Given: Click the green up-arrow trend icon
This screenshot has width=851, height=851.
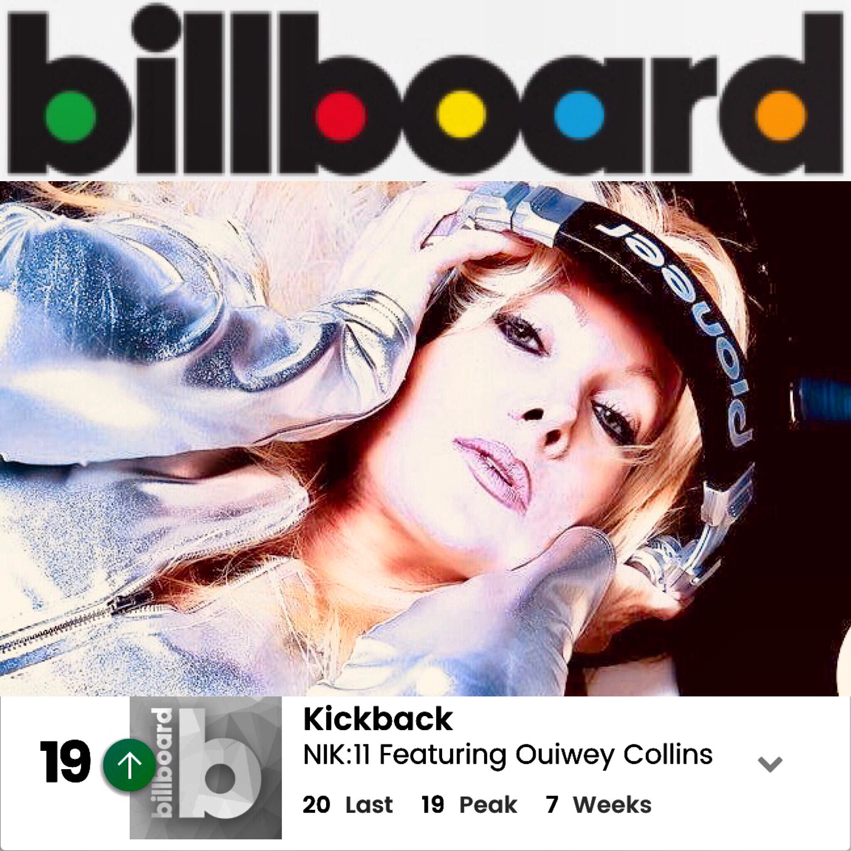Looking at the screenshot, I should (129, 765).
